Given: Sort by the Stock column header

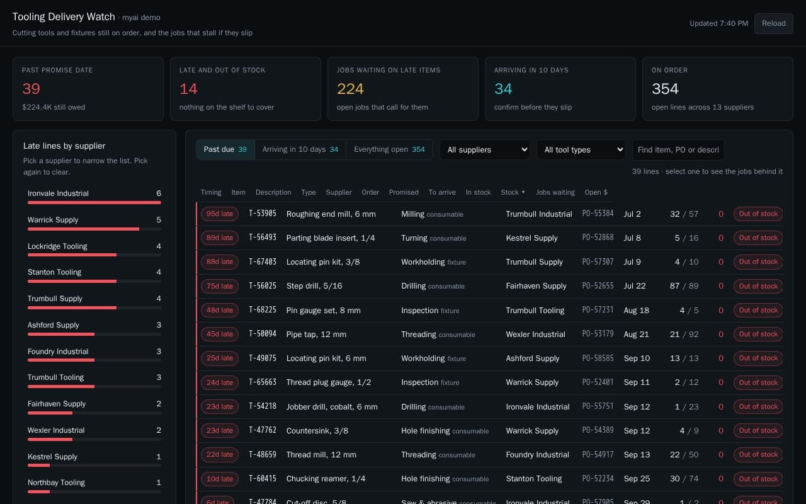Looking at the screenshot, I should click(513, 192).
